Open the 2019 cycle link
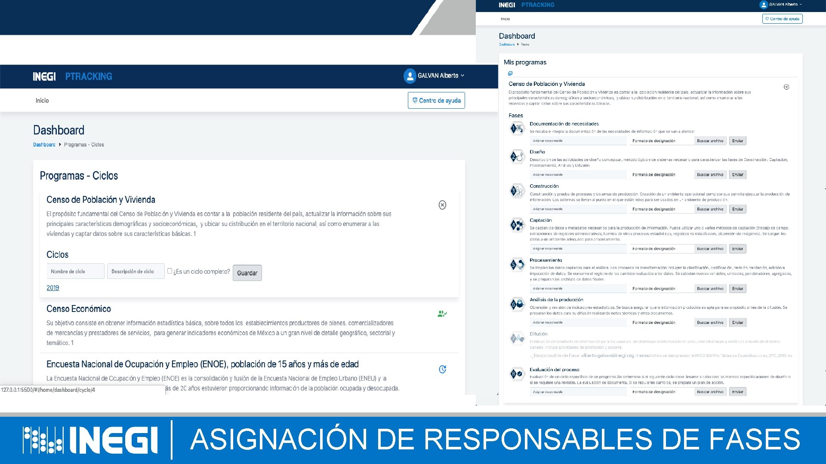The width and height of the screenshot is (826, 464). click(x=52, y=288)
